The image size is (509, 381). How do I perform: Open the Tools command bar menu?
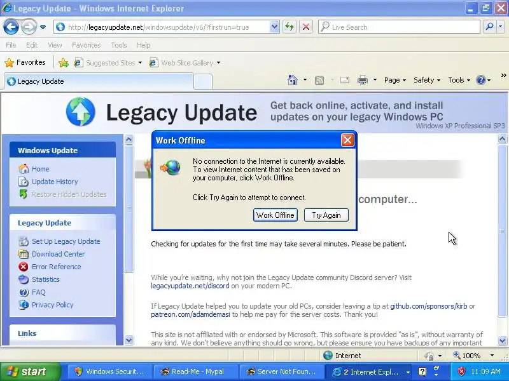point(459,80)
